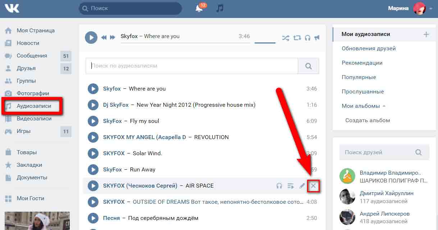
Task: Toggle shuffle mode in the player
Action: click(286, 38)
